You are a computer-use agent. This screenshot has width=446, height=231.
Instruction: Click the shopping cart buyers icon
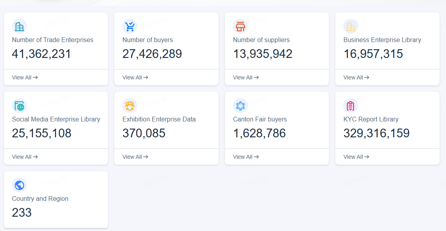pyautogui.click(x=130, y=27)
